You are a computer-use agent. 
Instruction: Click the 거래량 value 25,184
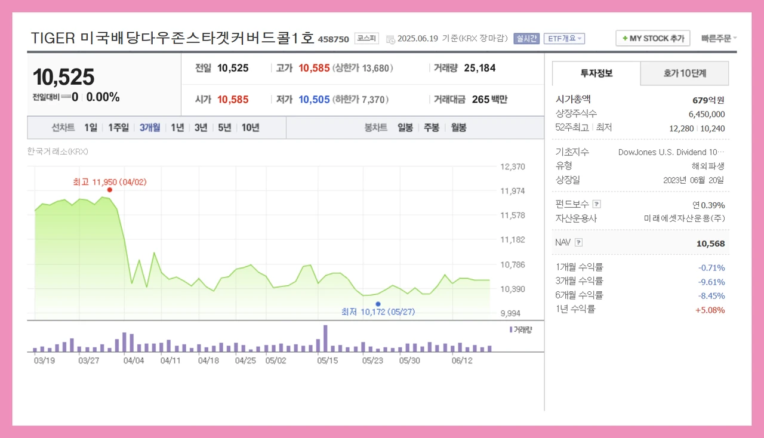click(x=479, y=68)
